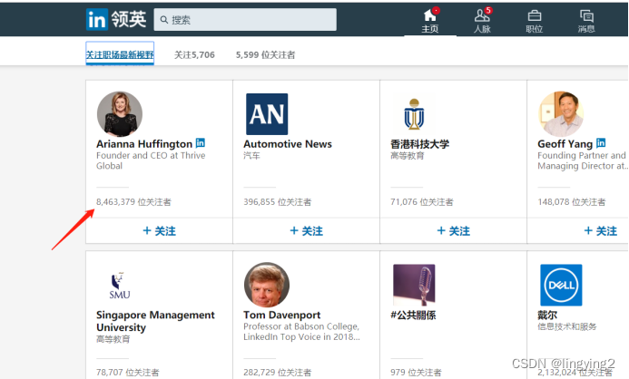Follow Automotive News

click(307, 231)
